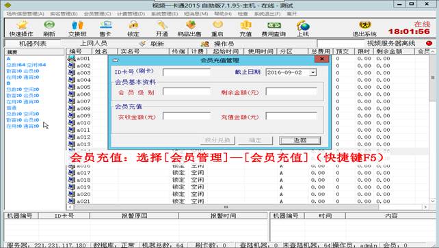This screenshot has height=248, width=439.
Task: Click status bar server address 221.231.117.180
Action: tap(60, 245)
